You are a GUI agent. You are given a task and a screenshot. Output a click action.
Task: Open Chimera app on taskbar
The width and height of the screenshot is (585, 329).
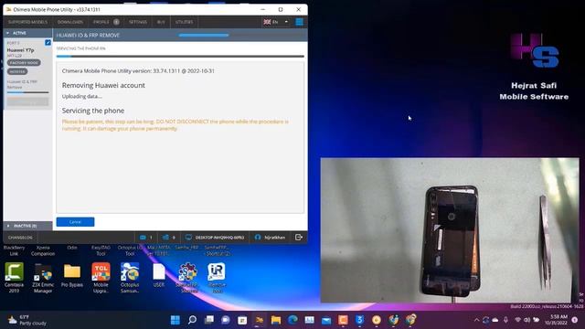(x=259, y=320)
